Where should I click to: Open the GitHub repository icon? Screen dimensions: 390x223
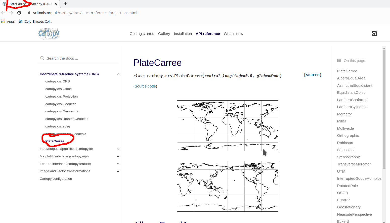tap(374, 34)
